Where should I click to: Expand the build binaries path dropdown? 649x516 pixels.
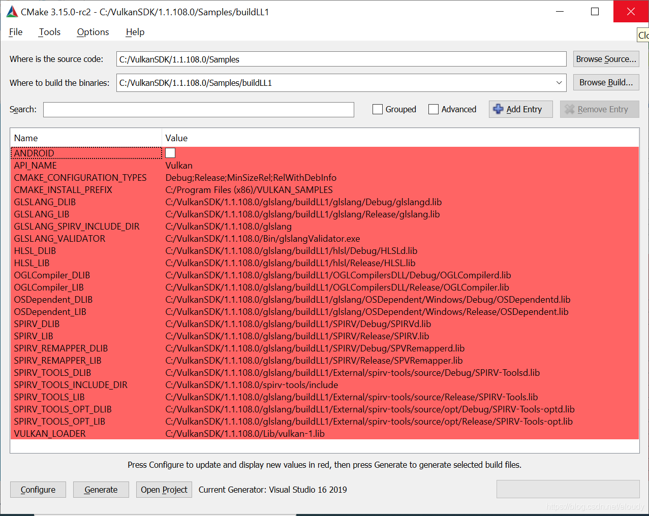[559, 83]
